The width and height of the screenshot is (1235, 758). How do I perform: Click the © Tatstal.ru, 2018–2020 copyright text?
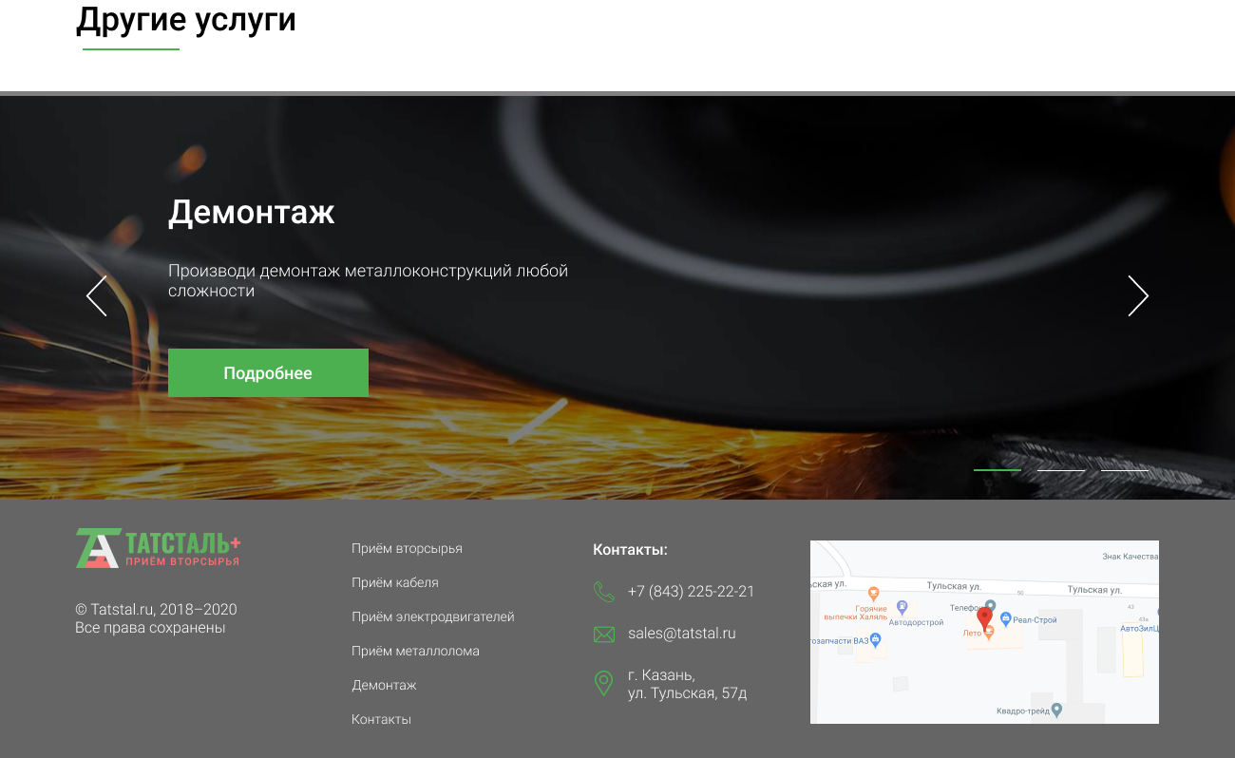(156, 609)
